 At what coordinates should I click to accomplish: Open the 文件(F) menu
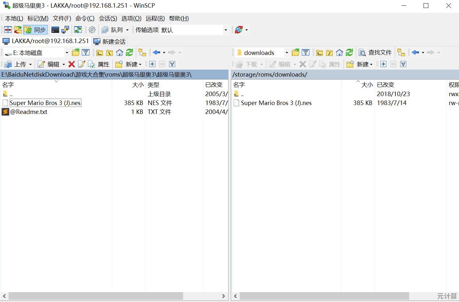click(x=62, y=19)
